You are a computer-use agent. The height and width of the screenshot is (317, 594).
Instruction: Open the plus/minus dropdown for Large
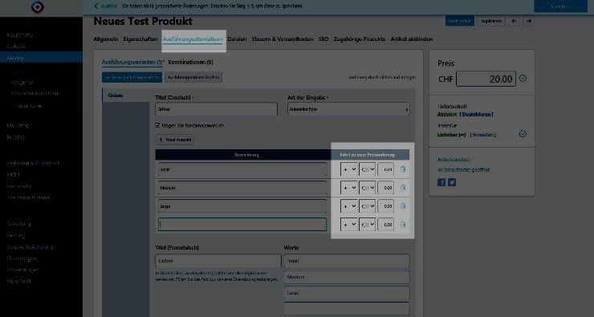[x=349, y=206]
